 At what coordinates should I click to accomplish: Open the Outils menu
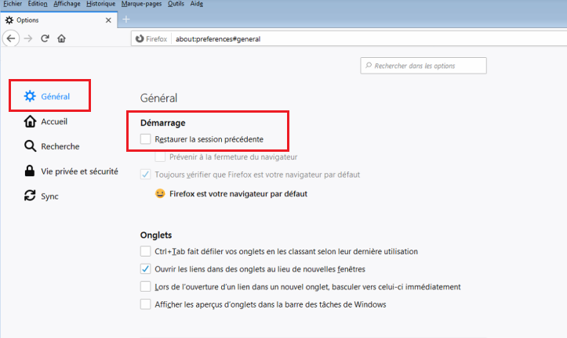(176, 4)
